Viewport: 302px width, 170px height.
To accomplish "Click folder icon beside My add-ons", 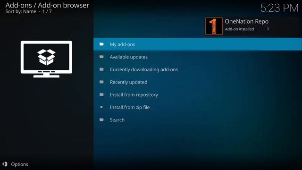I will 101,44.
